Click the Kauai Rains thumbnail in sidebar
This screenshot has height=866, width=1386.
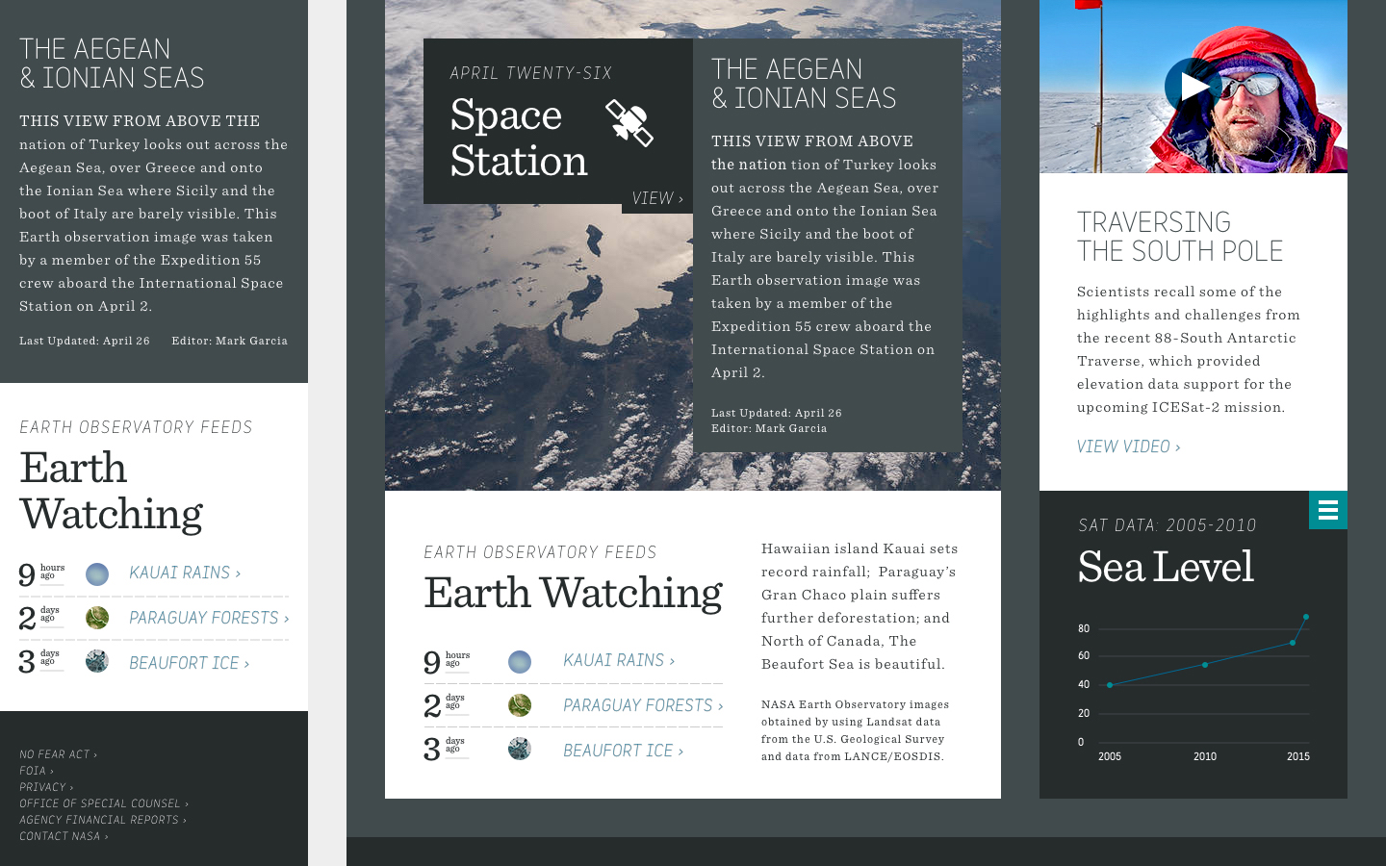[97, 574]
